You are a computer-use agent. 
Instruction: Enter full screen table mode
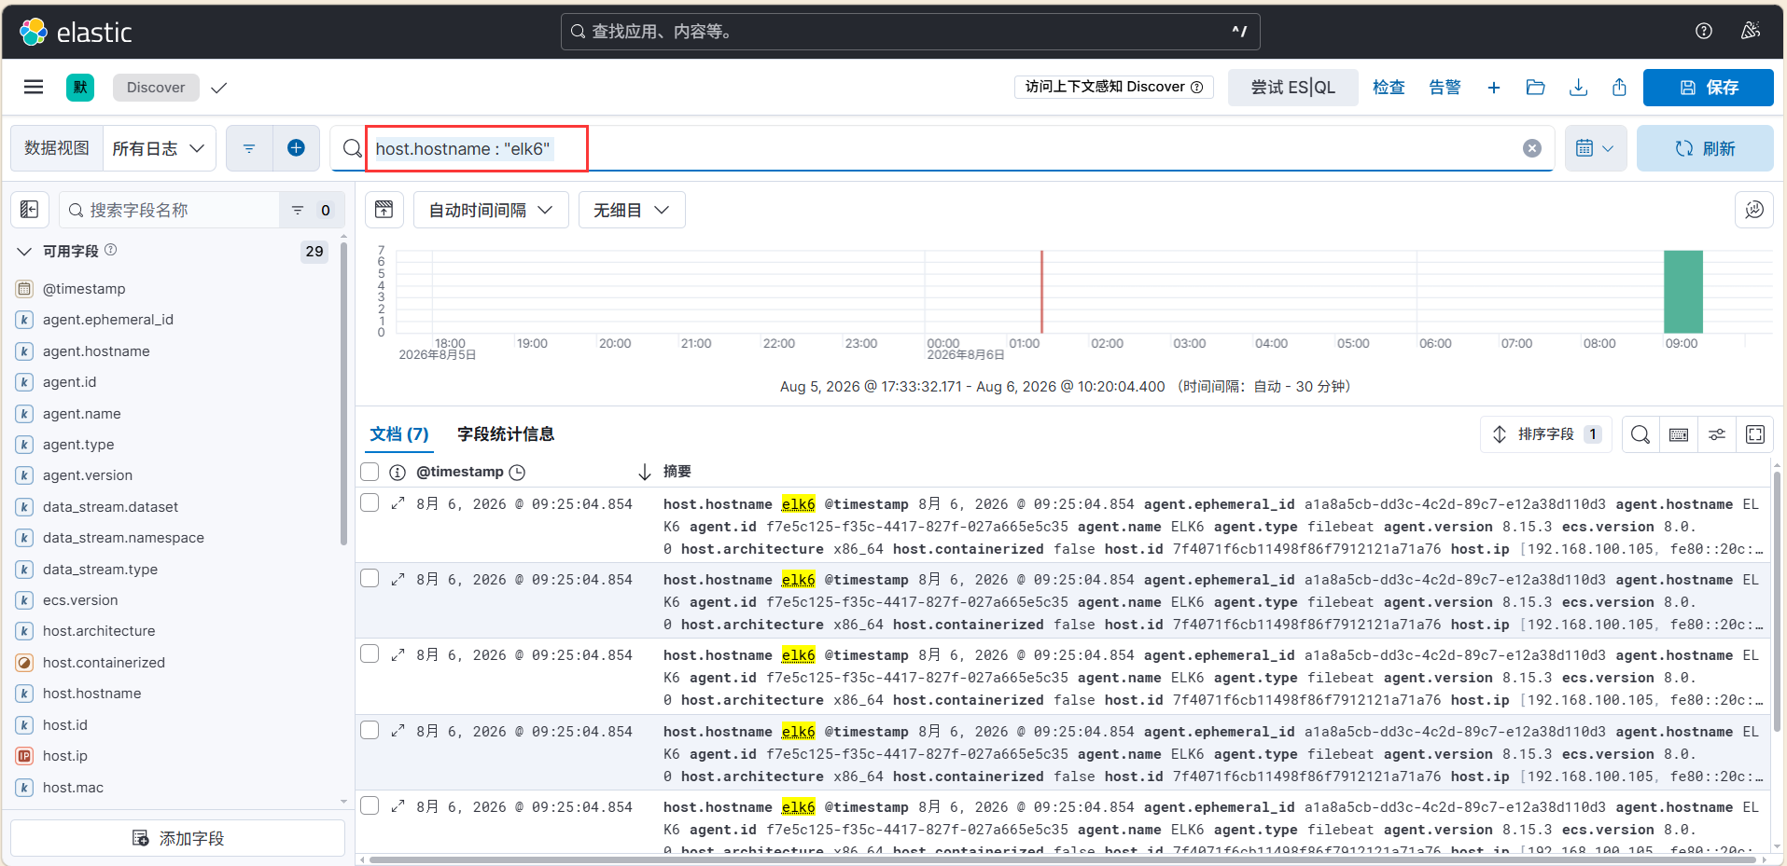[1755, 434]
